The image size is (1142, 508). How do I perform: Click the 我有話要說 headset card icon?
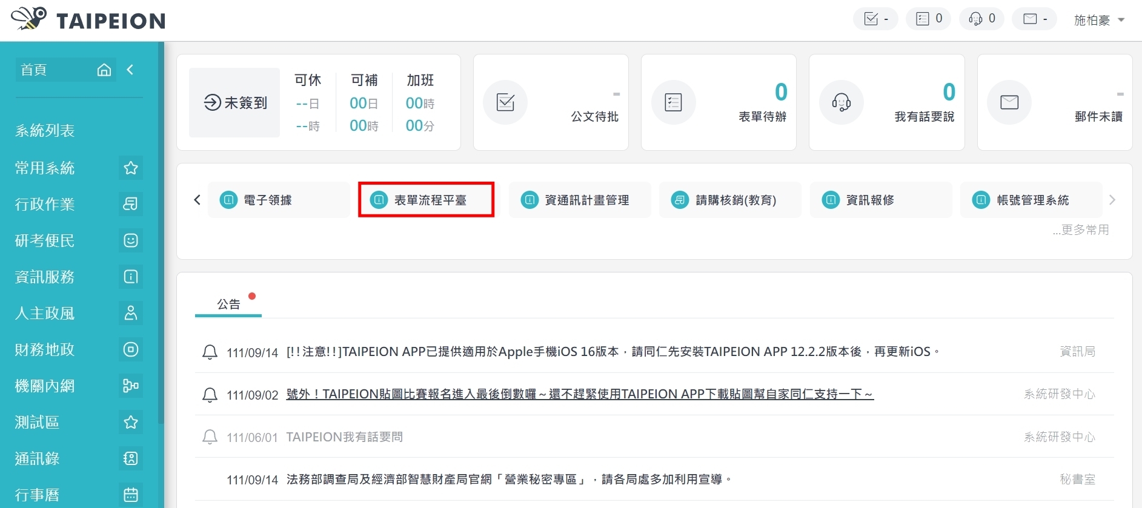(x=842, y=102)
